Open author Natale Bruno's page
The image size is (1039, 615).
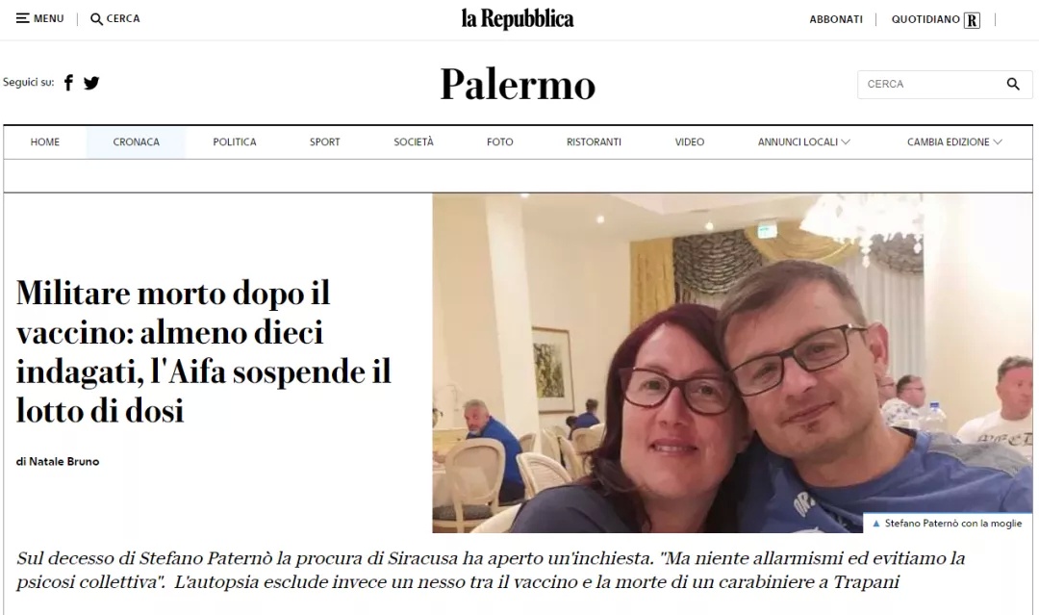[x=63, y=461]
